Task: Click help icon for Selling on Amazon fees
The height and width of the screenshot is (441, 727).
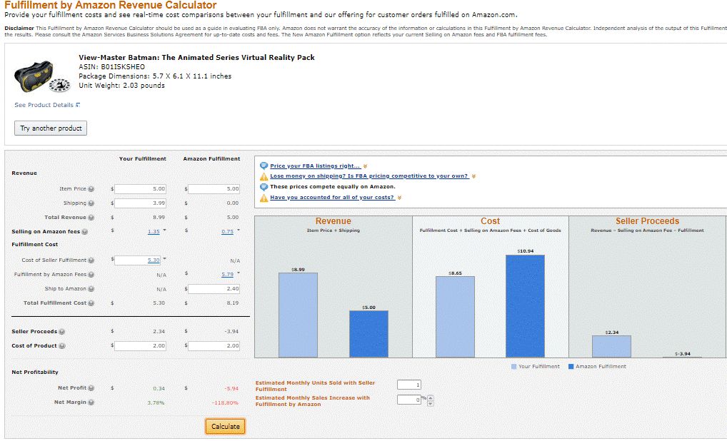Action: pyautogui.click(x=85, y=232)
